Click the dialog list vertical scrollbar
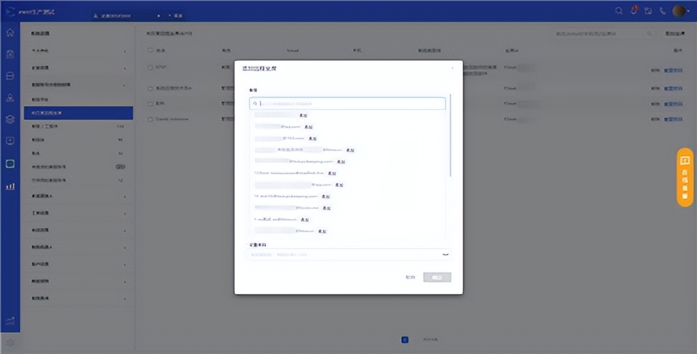 450,135
